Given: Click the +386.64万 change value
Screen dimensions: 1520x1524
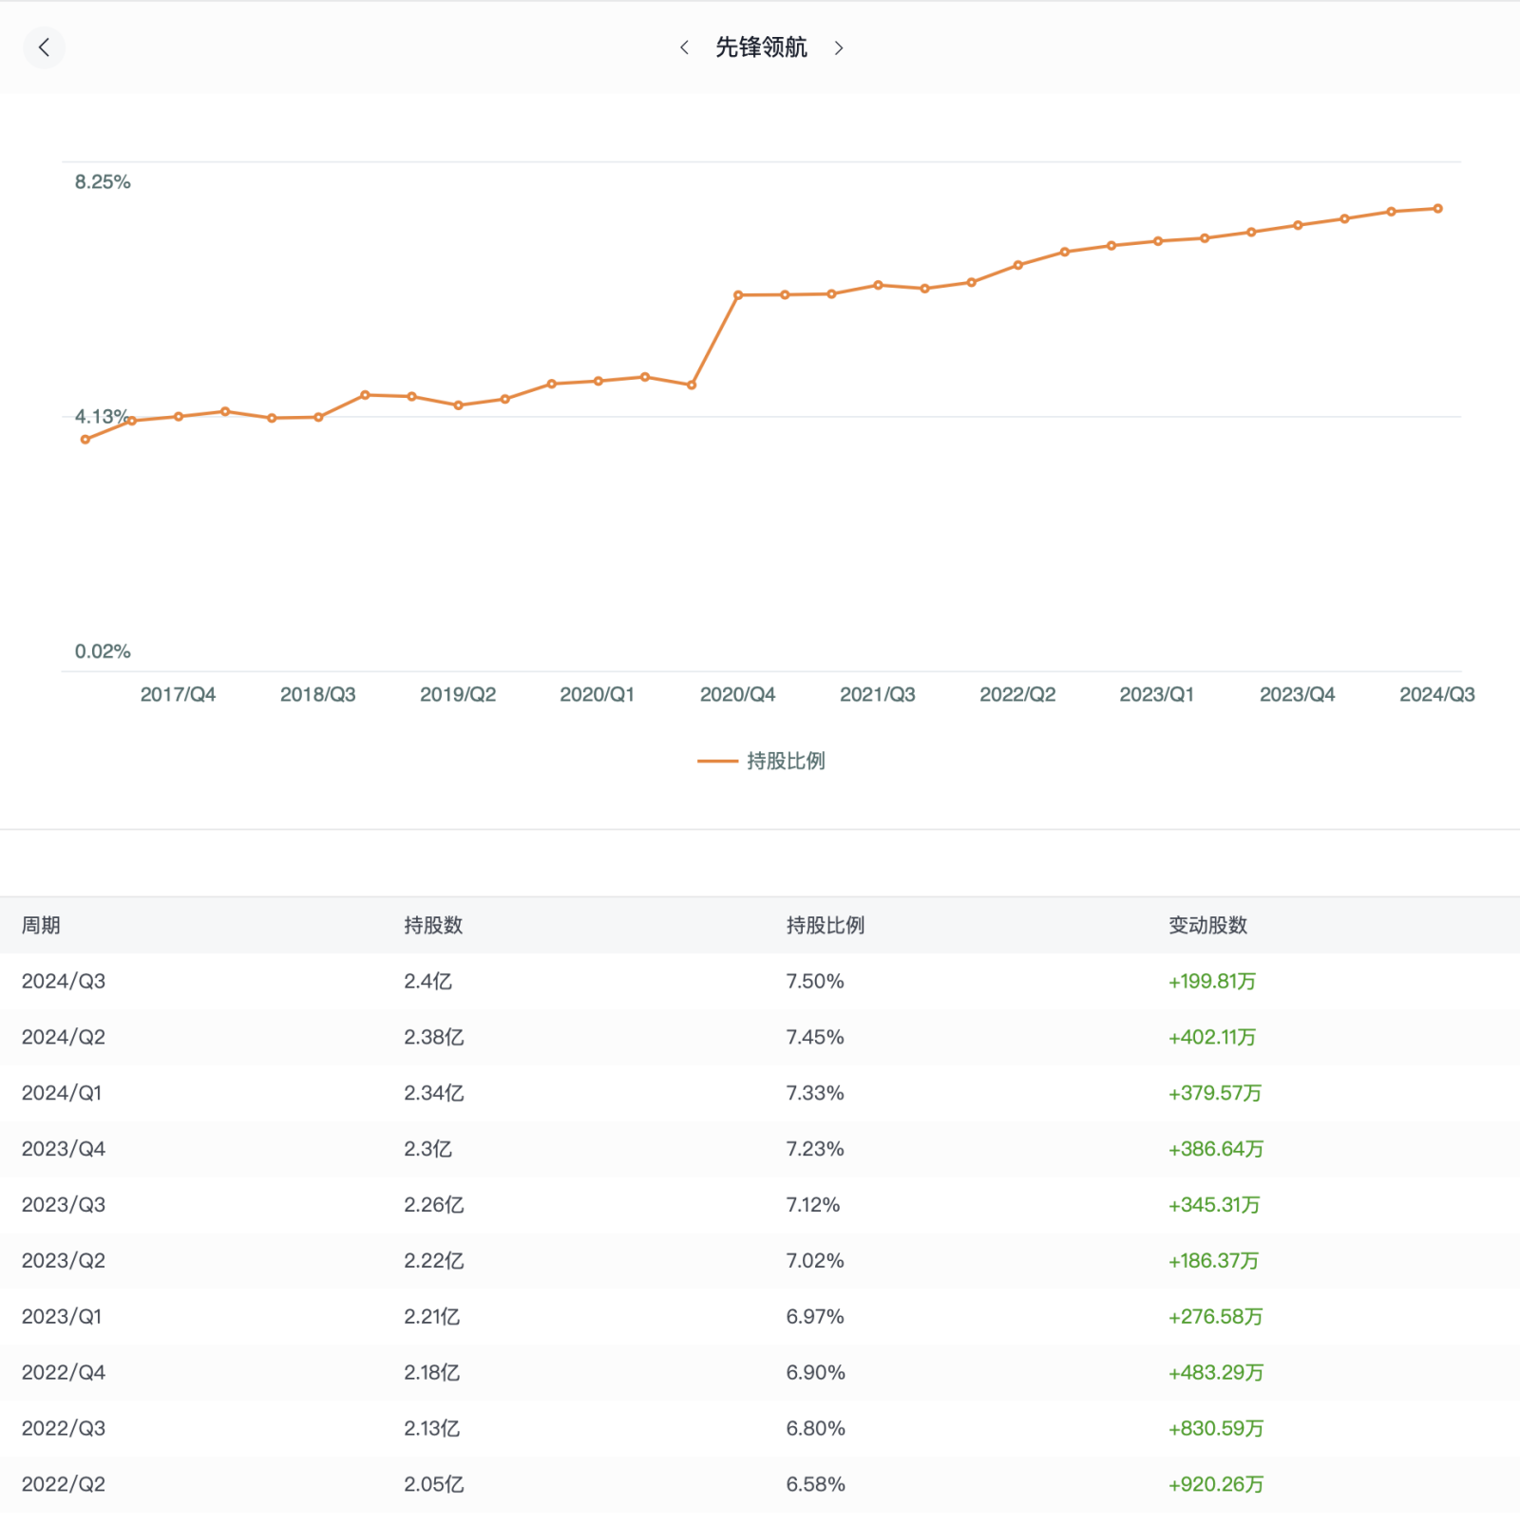Looking at the screenshot, I should pyautogui.click(x=1216, y=1149).
